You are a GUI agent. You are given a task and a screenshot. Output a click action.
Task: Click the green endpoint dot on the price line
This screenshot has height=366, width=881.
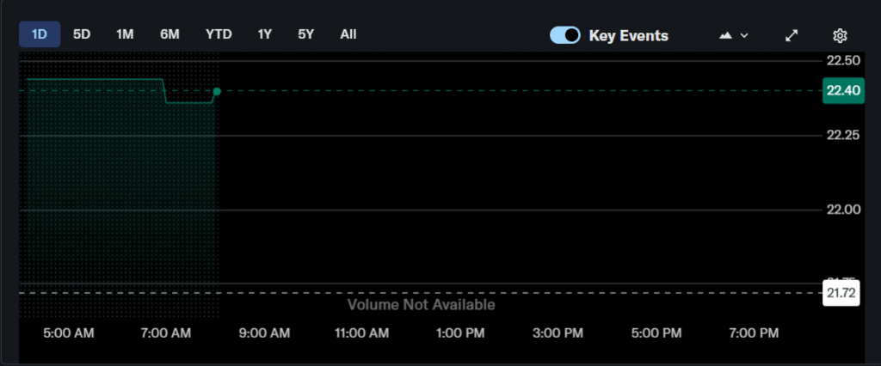tap(217, 91)
